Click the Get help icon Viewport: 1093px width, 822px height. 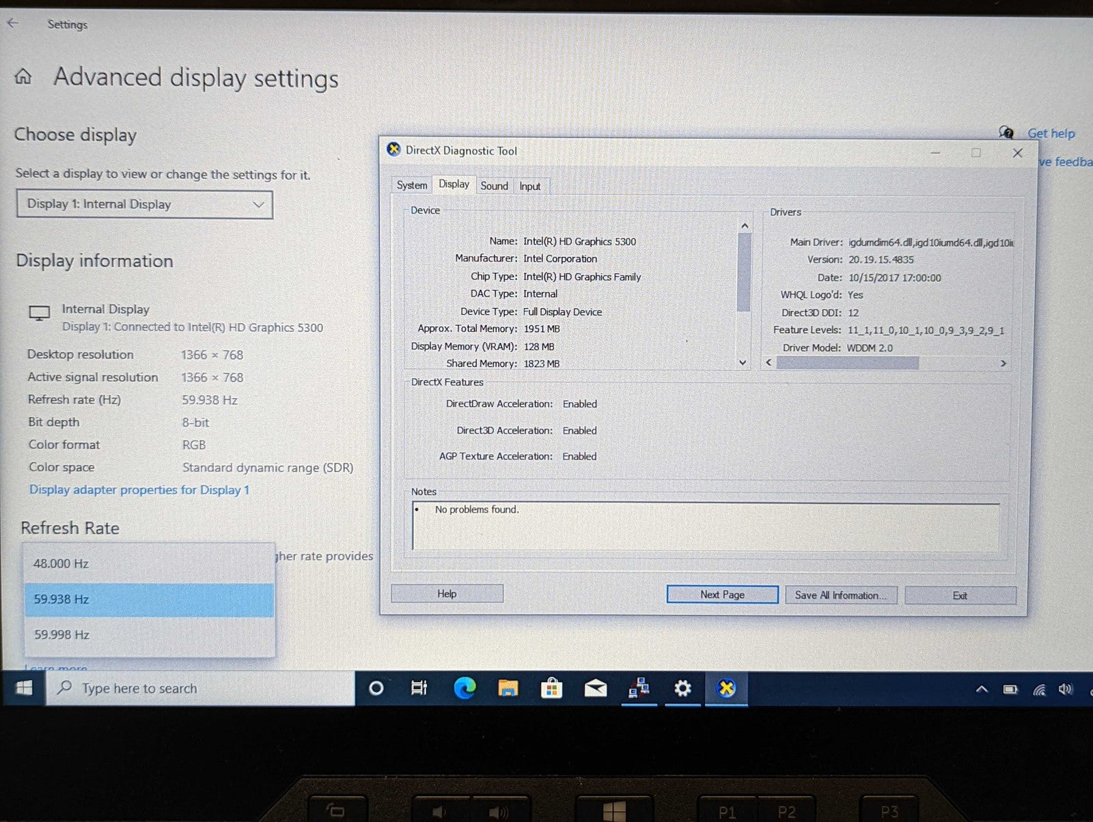(1006, 132)
